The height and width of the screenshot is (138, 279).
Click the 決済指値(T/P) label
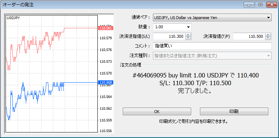pos(217,37)
